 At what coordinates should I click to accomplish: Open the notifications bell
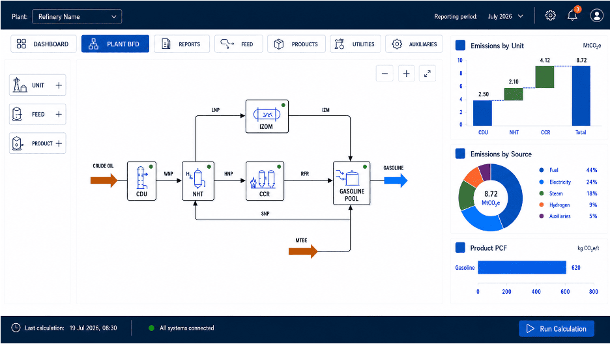coord(572,15)
